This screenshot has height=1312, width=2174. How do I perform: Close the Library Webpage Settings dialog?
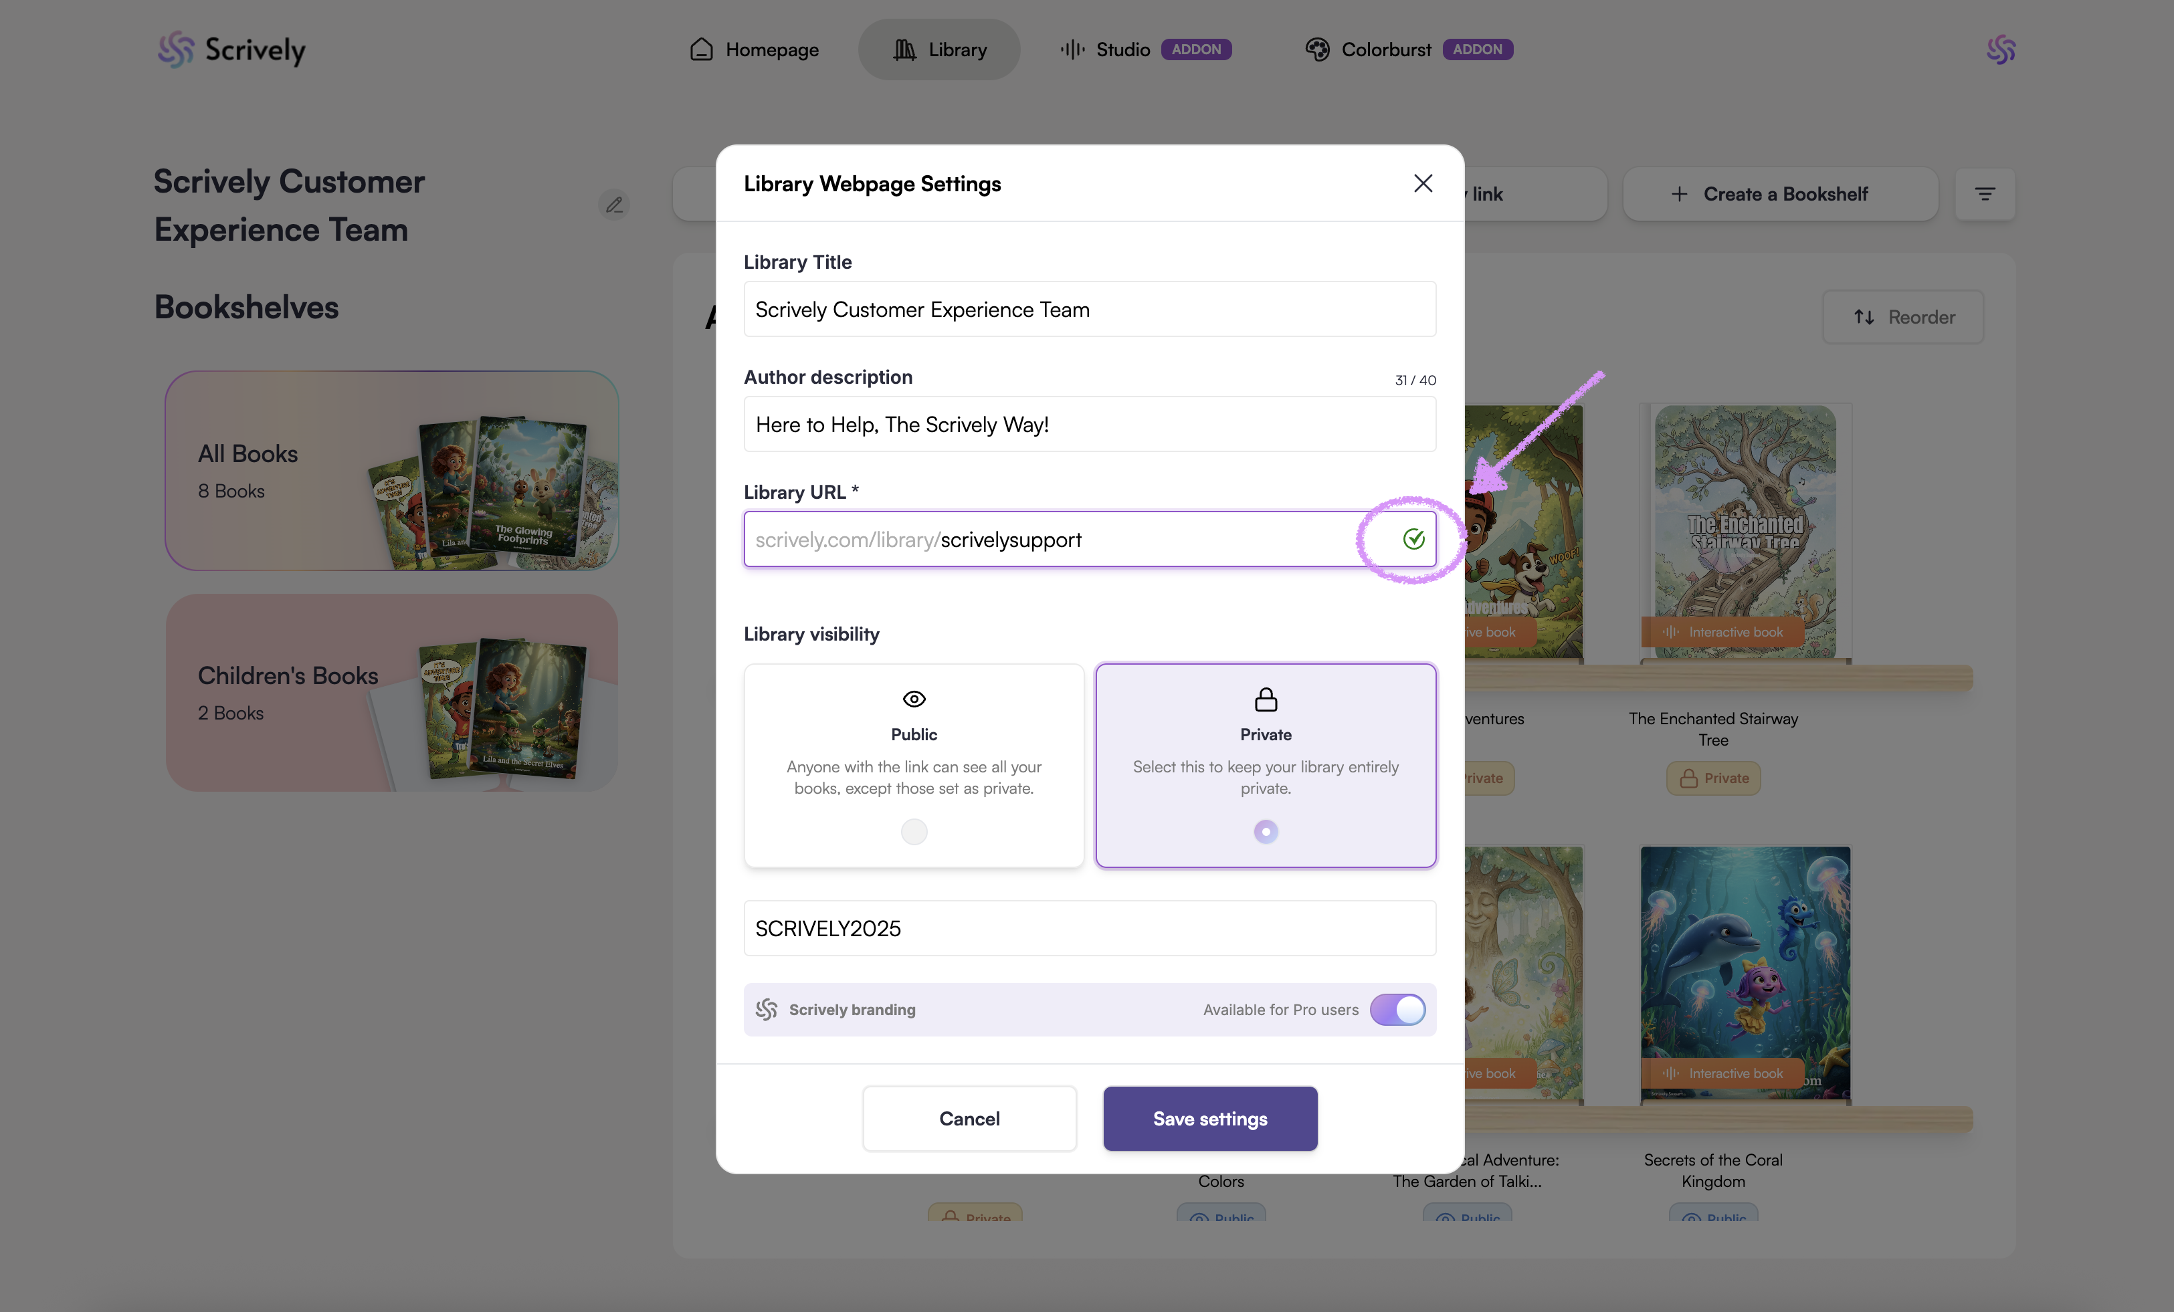(1422, 183)
